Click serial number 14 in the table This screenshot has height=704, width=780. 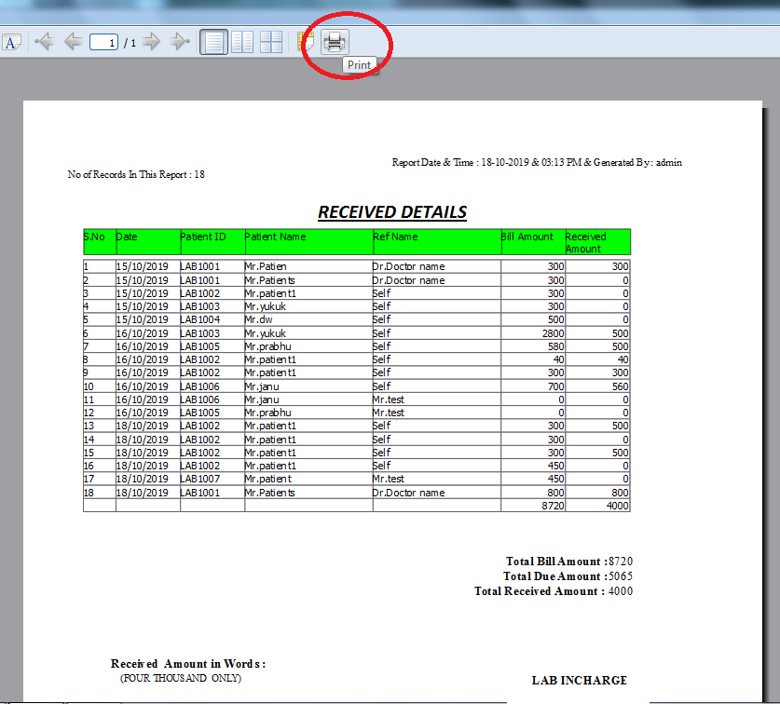[x=89, y=440]
